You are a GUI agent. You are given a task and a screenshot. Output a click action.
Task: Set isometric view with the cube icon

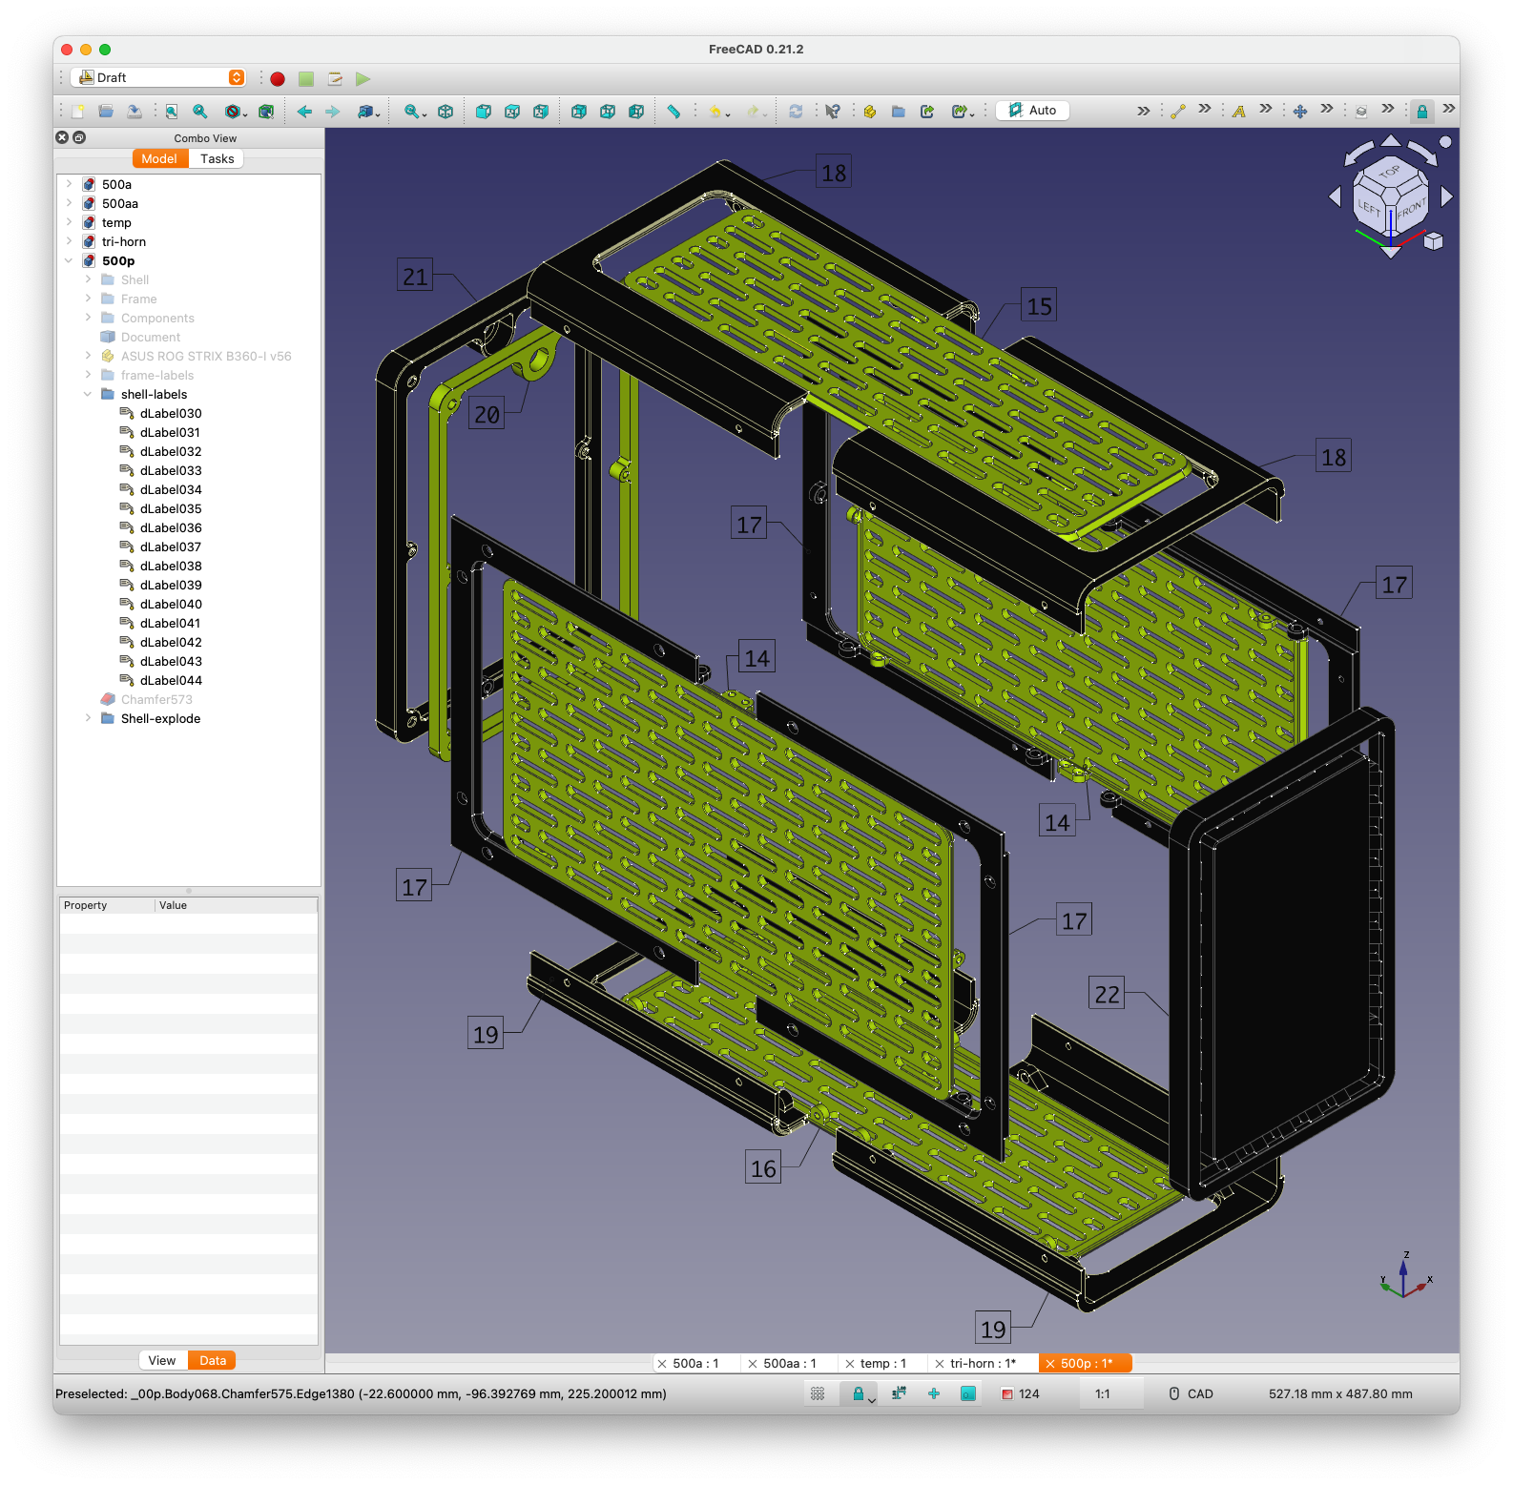pos(446,112)
